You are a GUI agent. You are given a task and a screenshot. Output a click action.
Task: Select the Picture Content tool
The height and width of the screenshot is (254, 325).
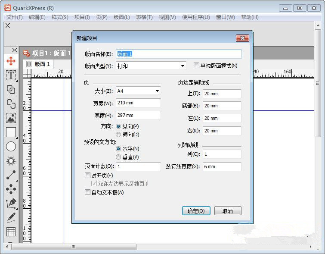(x=11, y=118)
